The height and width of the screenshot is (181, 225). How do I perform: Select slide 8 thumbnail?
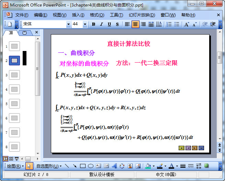pos(14,147)
